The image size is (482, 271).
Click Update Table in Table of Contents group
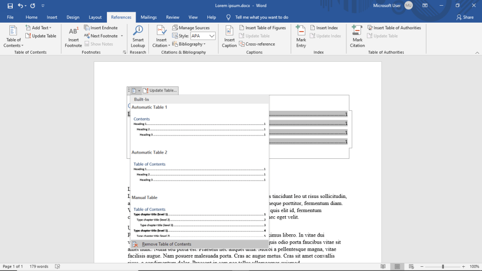41,36
